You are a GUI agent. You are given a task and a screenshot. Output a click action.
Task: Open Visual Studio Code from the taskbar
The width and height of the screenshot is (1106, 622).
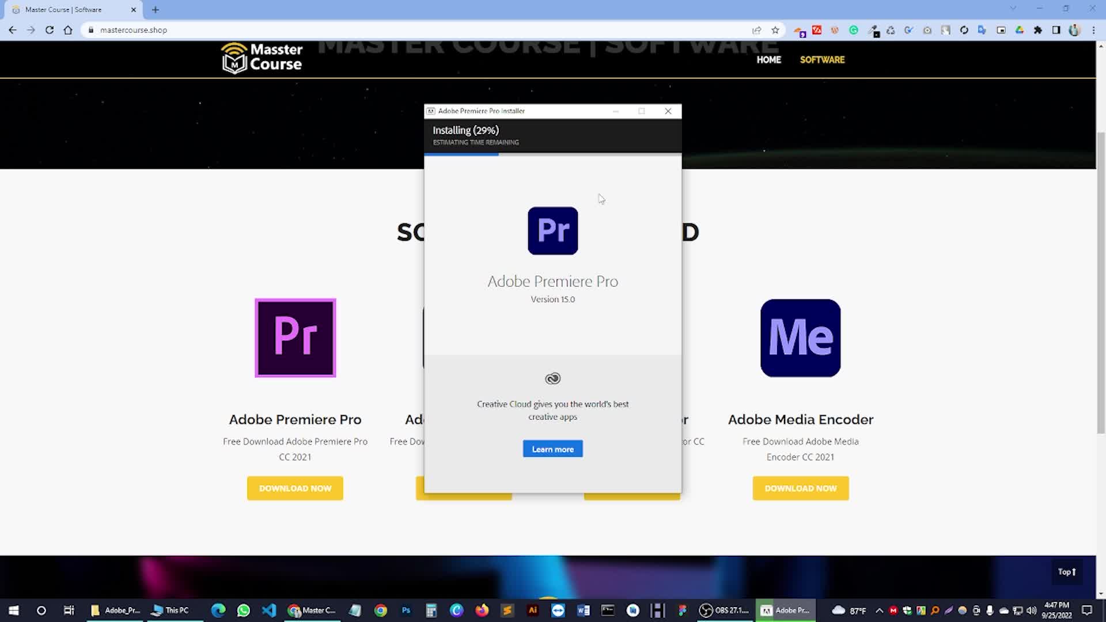click(268, 610)
